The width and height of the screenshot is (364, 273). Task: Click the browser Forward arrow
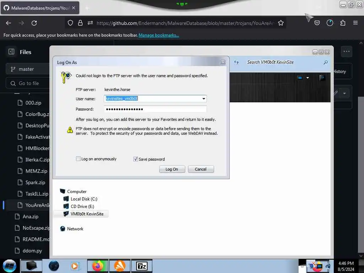(21, 23)
